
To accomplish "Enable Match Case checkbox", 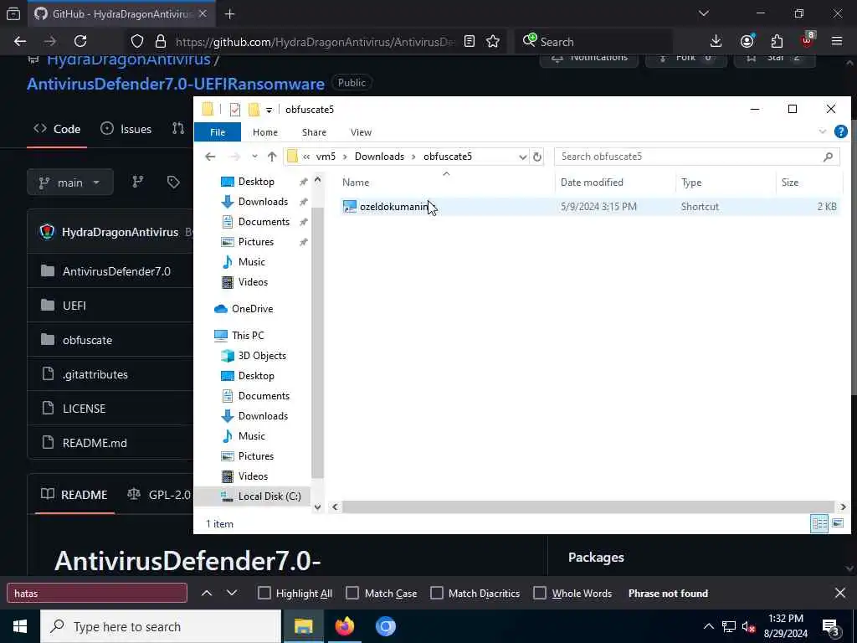I will (352, 594).
